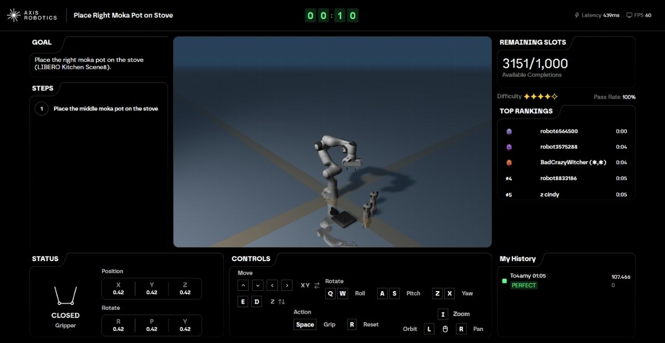The width and height of the screenshot is (665, 343).
Task: Click the first-place medal icon in rankings
Action: 509,131
